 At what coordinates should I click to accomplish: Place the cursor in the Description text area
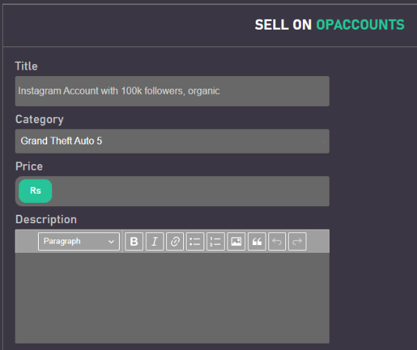click(172, 298)
